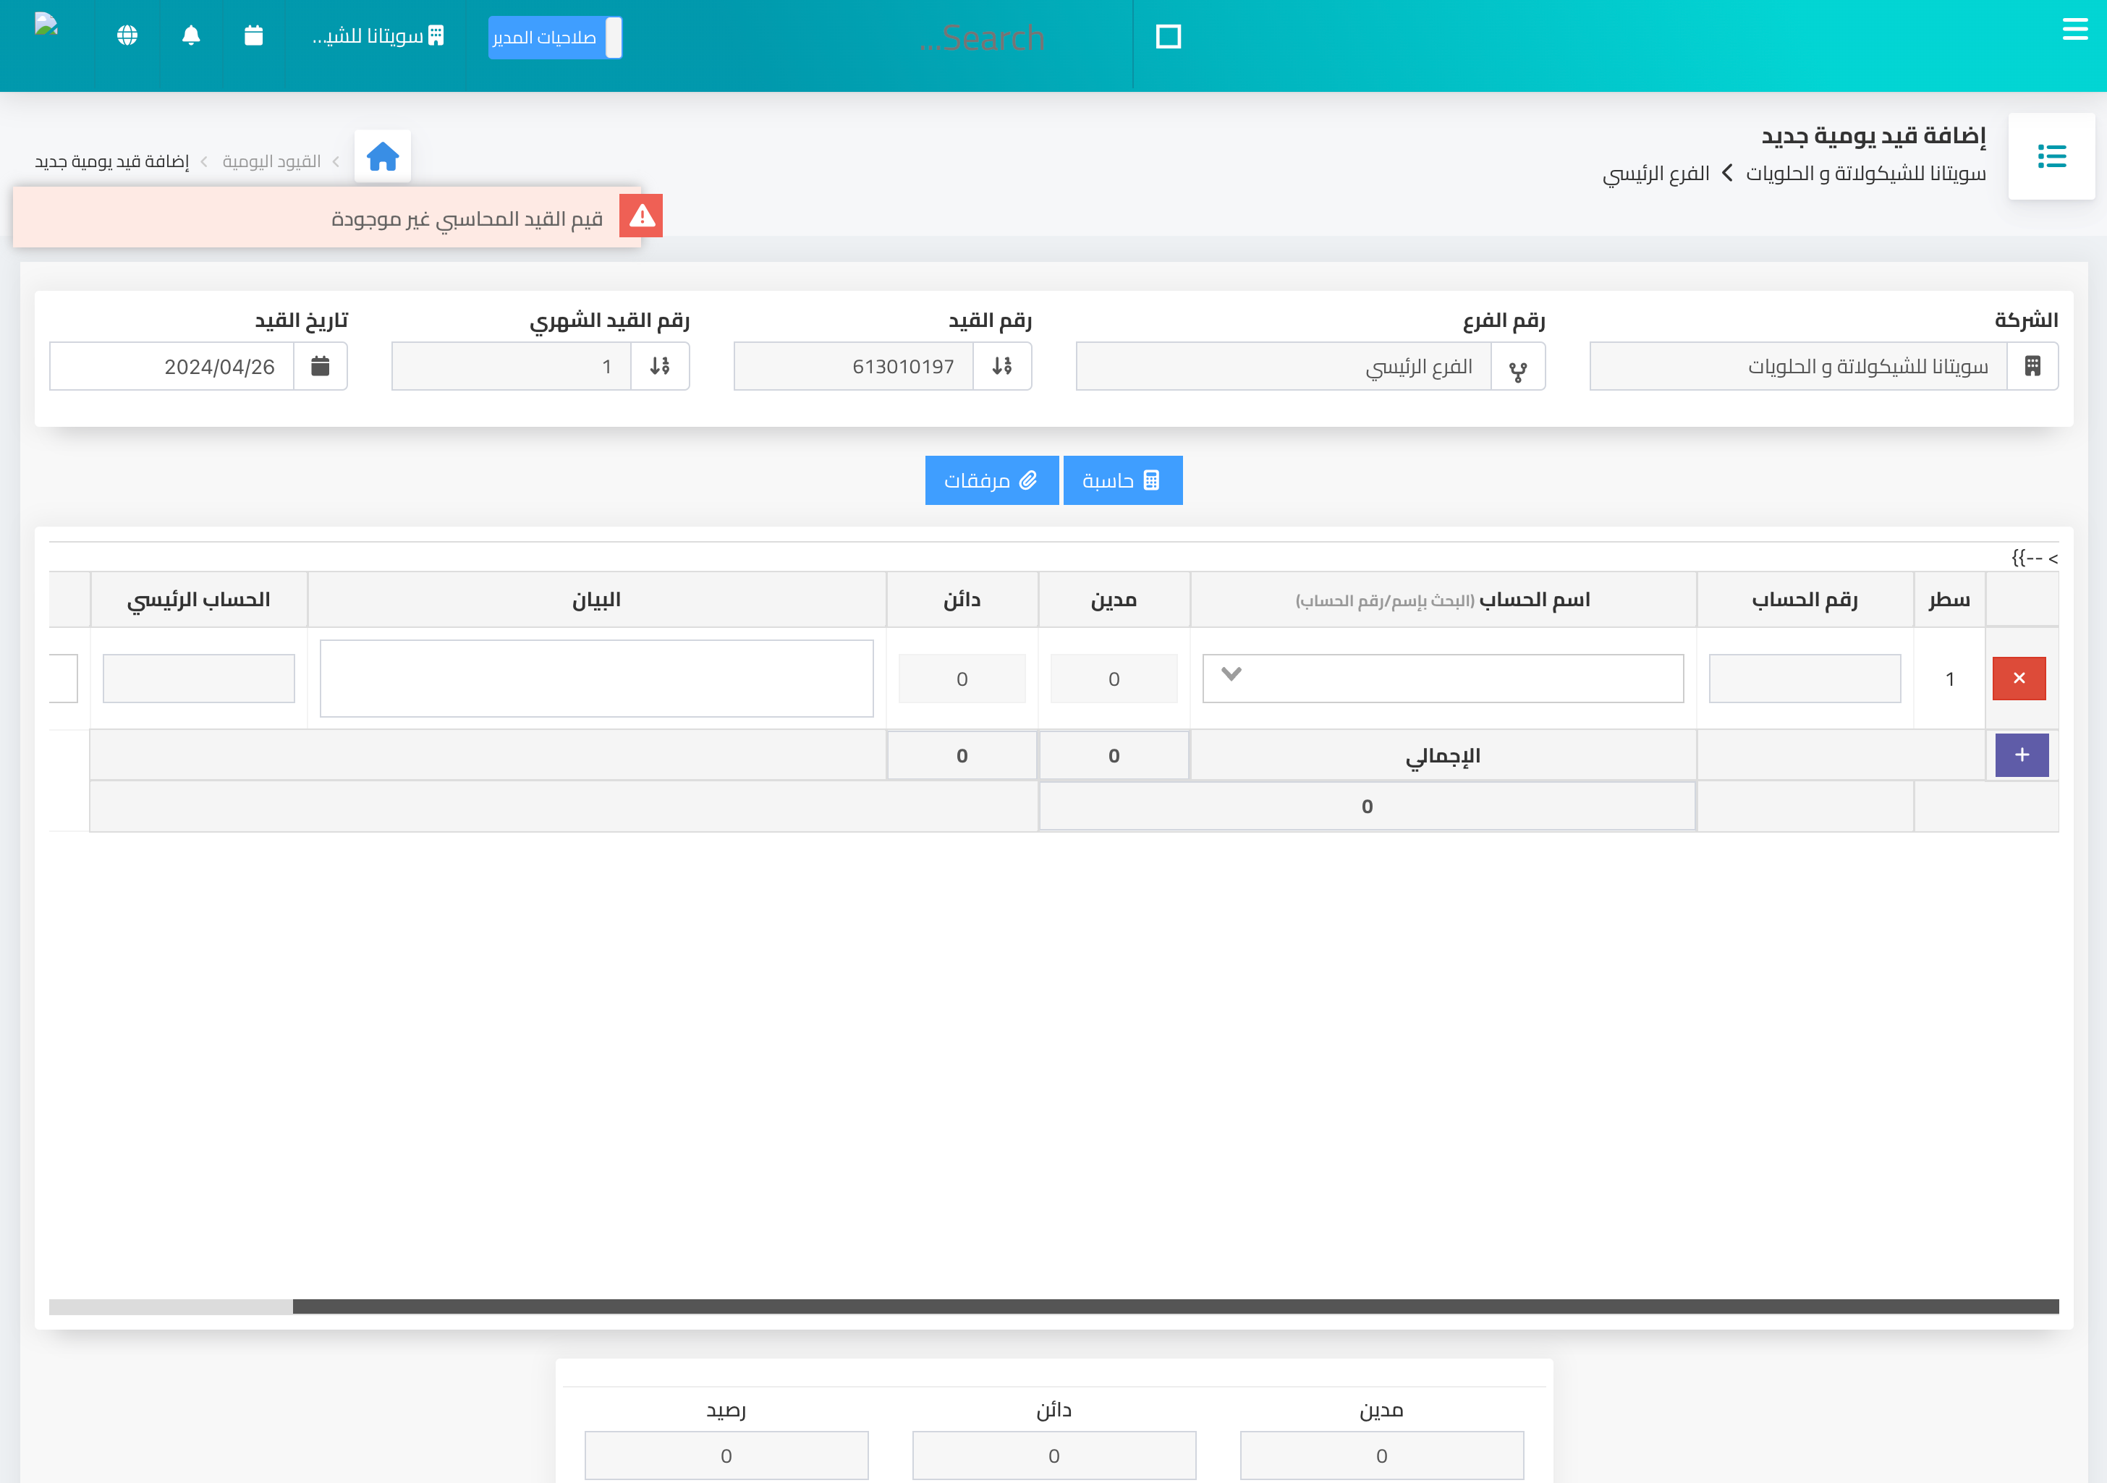Open the calendar icon in header
The height and width of the screenshot is (1483, 2107).
click(254, 35)
